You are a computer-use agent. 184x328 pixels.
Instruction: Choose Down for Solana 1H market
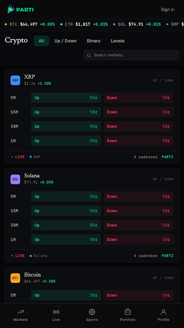[x=138, y=239]
